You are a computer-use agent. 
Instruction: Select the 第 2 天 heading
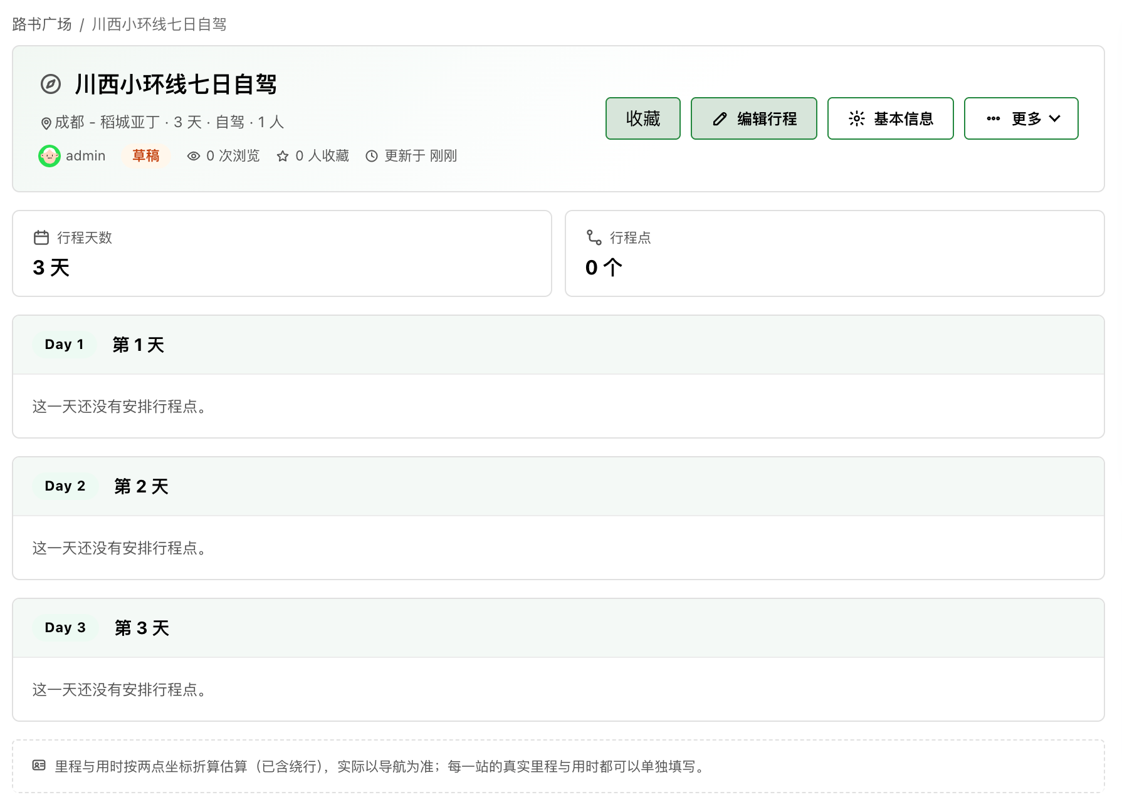click(x=141, y=487)
